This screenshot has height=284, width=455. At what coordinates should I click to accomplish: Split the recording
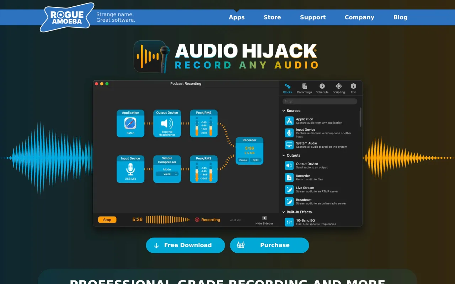pos(256,160)
